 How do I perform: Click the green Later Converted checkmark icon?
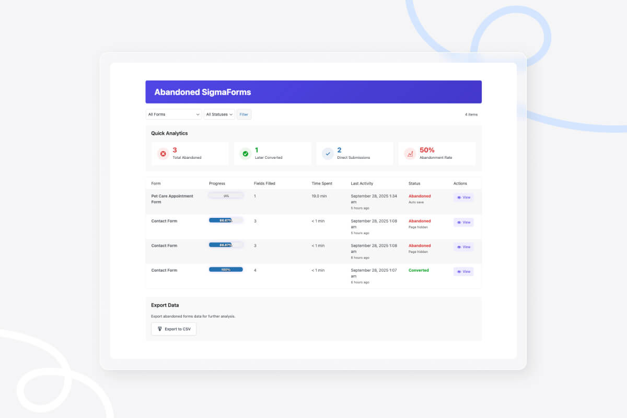tap(245, 154)
